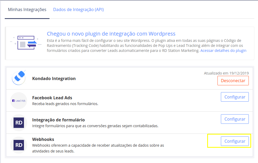Click the Wordpress plugin announcement heading
The height and width of the screenshot is (163, 258).
point(111,34)
